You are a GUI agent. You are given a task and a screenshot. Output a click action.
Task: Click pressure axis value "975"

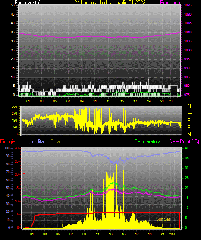click(x=187, y=95)
